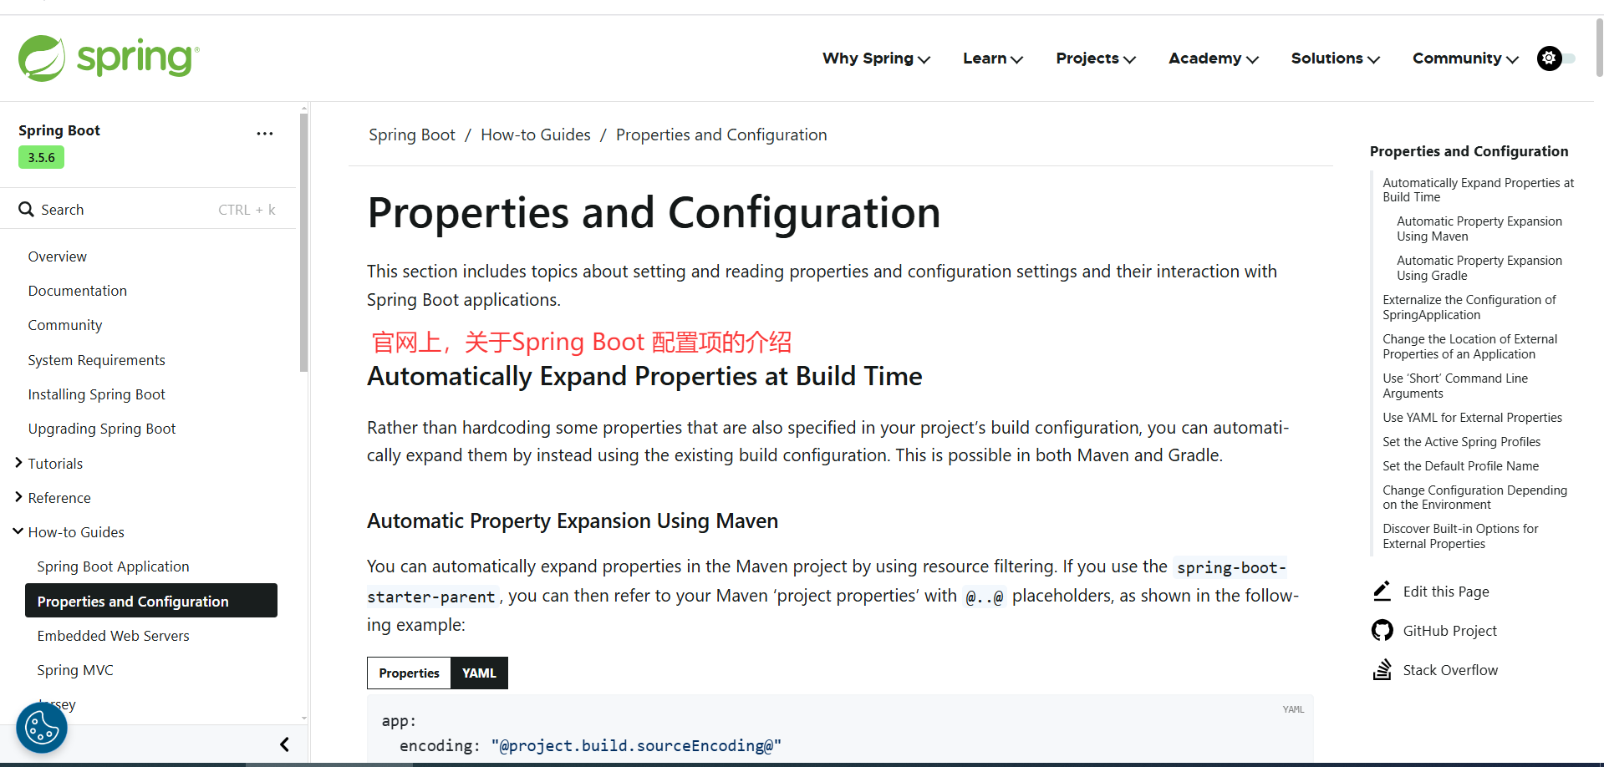The width and height of the screenshot is (1604, 767).
Task: Jump to Automatic Property Expansion Using Gradle
Action: click(1479, 268)
